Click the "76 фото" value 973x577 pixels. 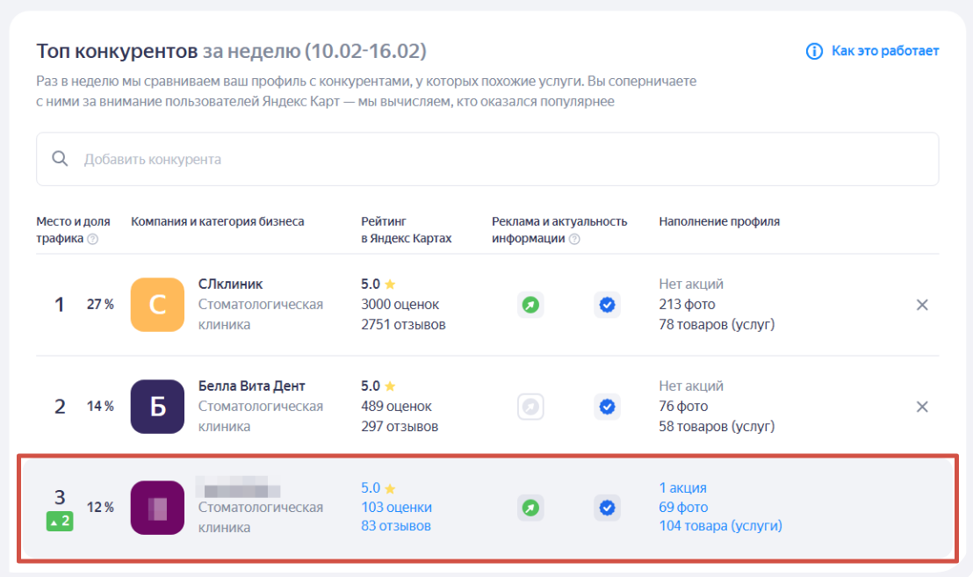coord(683,406)
